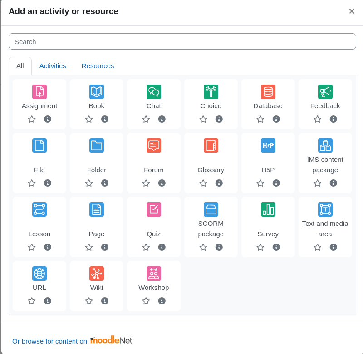Click the Search input field
Screen dimensions: 363x354
click(x=182, y=41)
